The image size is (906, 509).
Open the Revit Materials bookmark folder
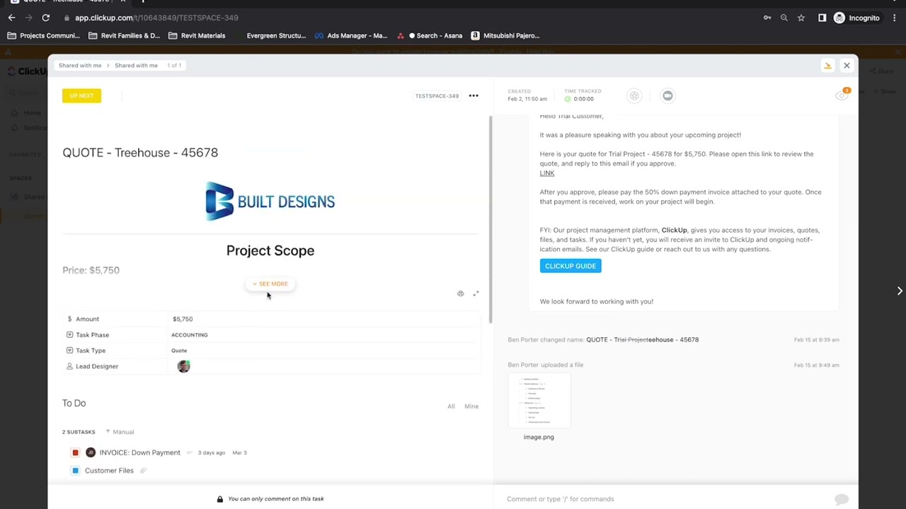197,35
